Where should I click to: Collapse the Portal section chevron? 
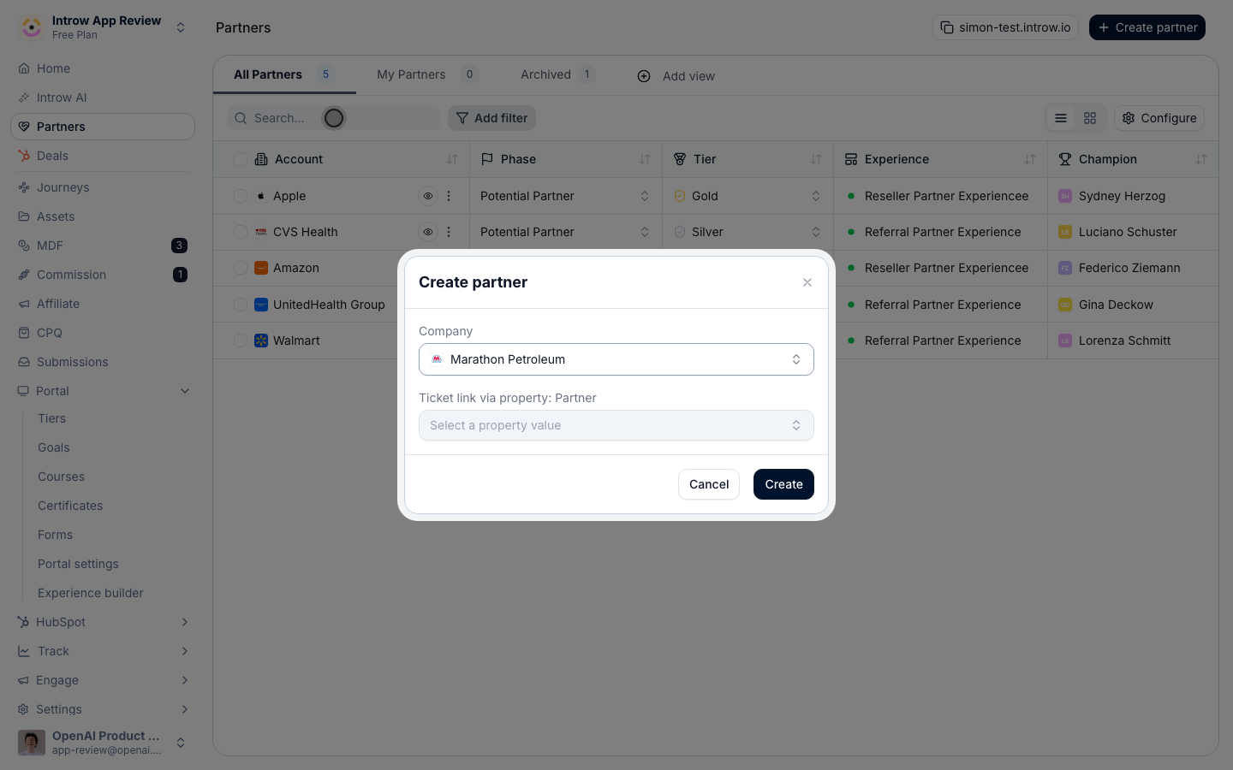tap(185, 391)
